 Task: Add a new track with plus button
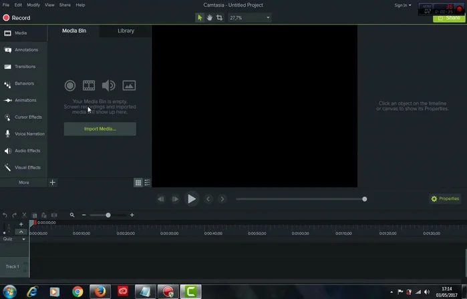(21, 224)
